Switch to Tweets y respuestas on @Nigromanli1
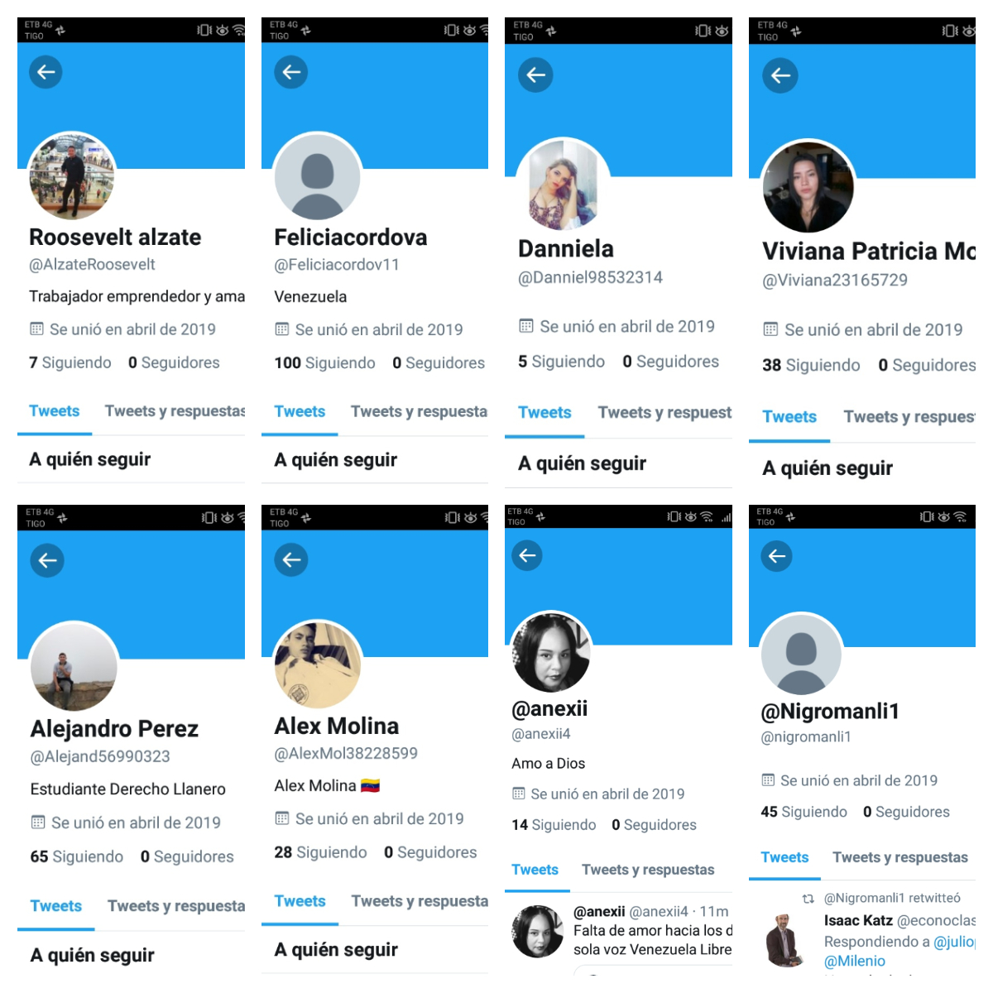The image size is (993, 993). pyautogui.click(x=900, y=857)
